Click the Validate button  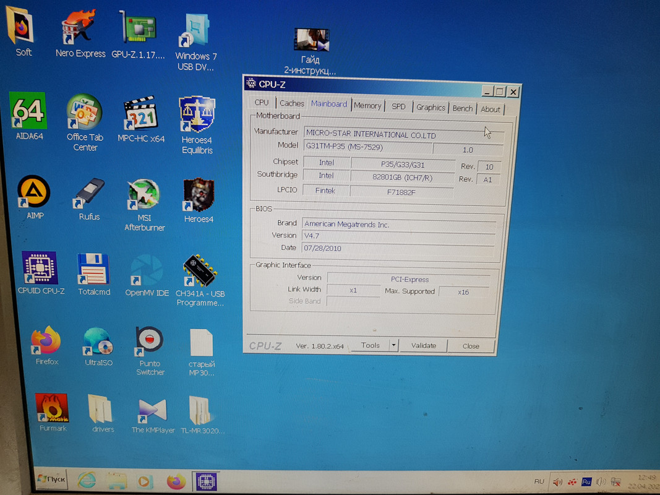click(424, 346)
